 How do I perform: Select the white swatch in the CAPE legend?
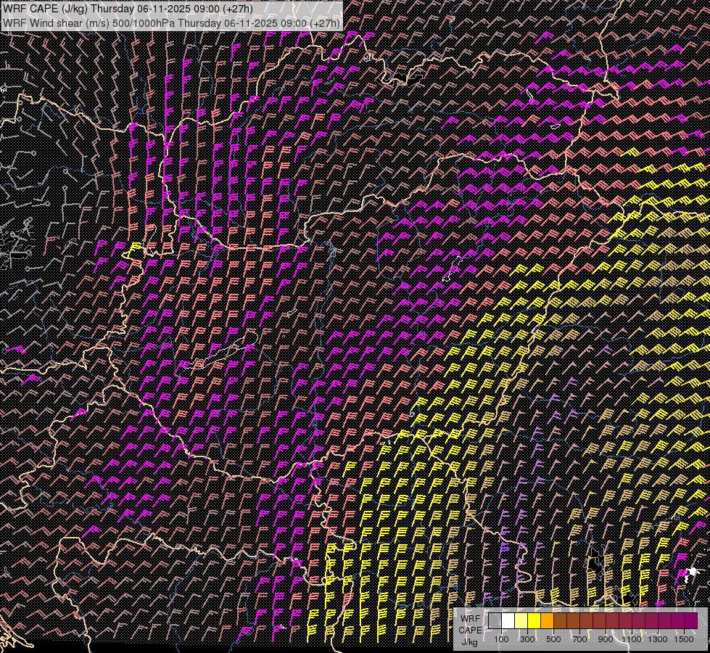coord(508,621)
